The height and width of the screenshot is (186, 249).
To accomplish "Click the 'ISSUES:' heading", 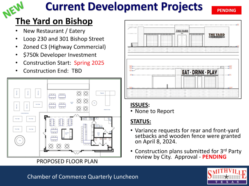I will coord(140,105).
